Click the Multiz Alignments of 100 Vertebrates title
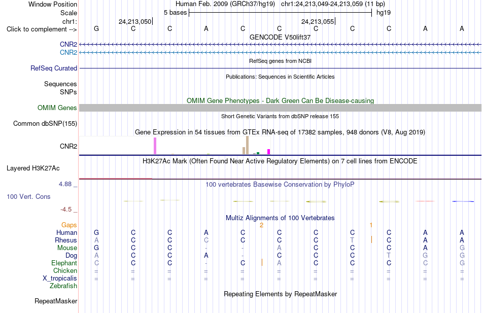Viewport: 482px width, 313px height. [x=280, y=218]
